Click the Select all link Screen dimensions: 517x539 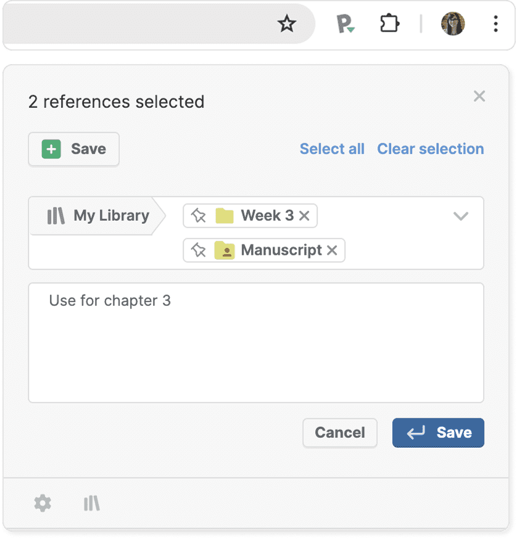pos(332,149)
